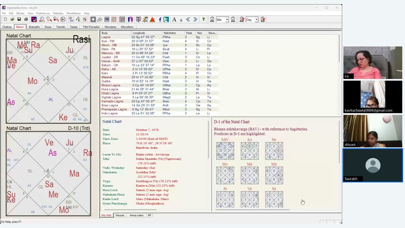
Task: Open the KP key icon
Action: (78, 20)
